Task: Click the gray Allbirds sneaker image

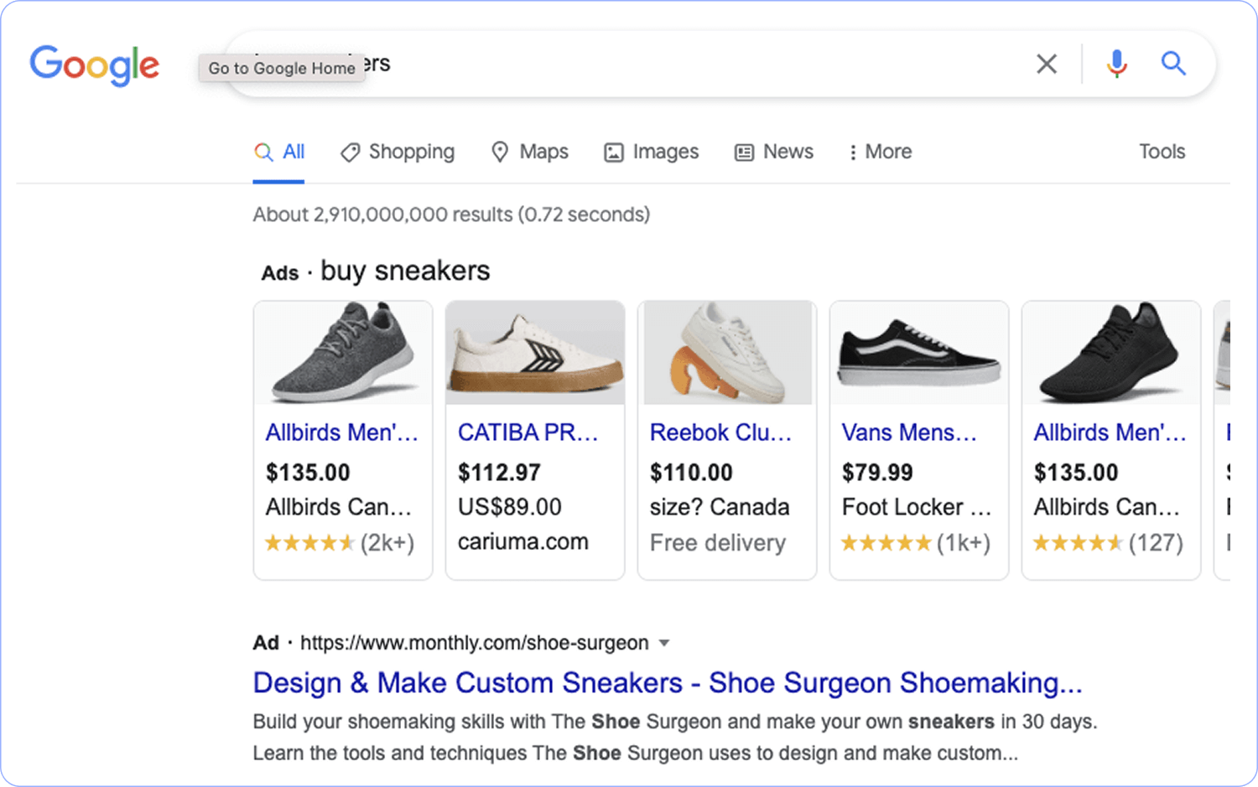Action: [x=343, y=353]
